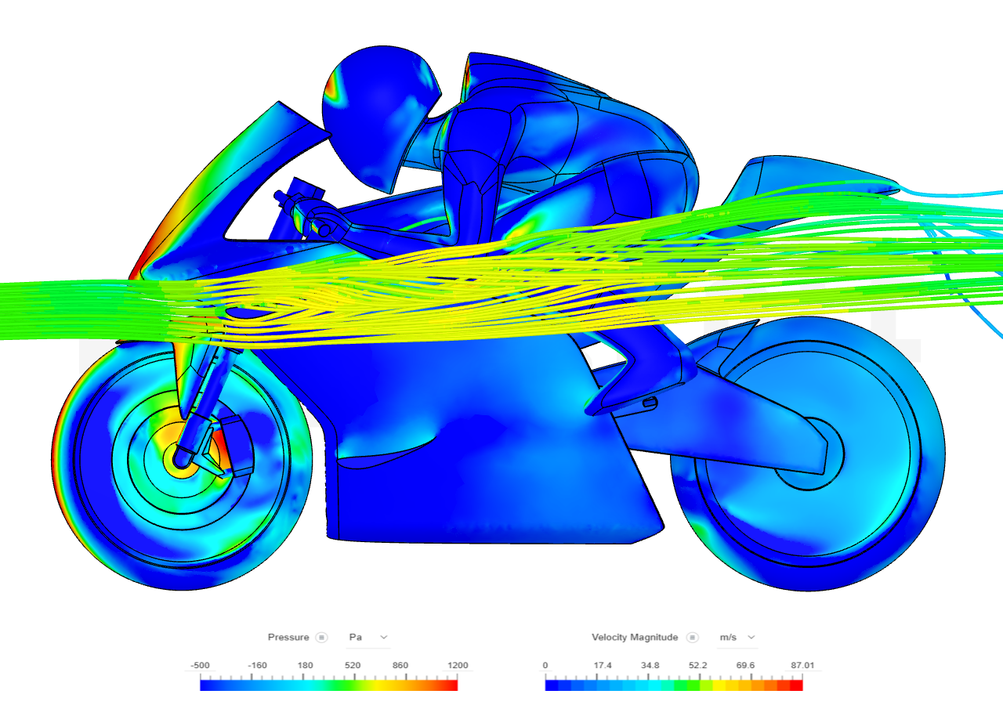Click the 520 pressure scale label
Screen dimensions: 1003x705
(x=353, y=665)
